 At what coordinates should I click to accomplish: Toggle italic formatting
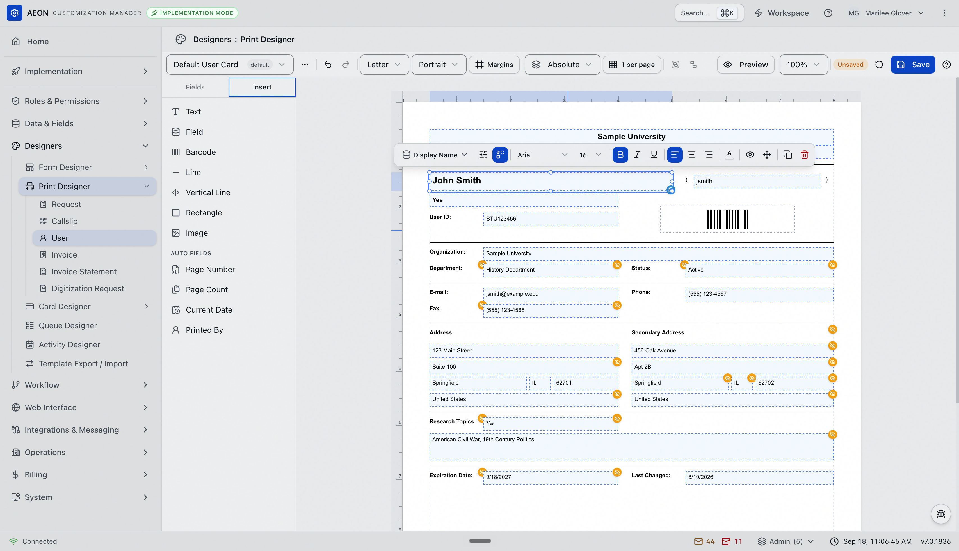coord(637,155)
